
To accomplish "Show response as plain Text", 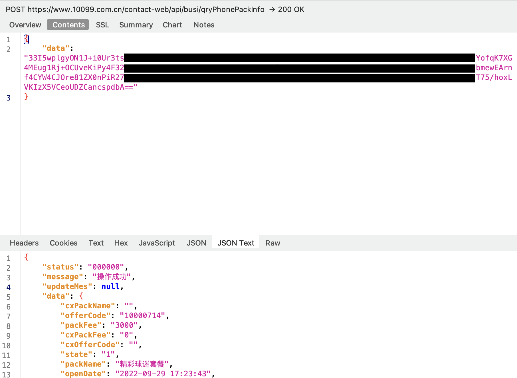I will pos(96,243).
